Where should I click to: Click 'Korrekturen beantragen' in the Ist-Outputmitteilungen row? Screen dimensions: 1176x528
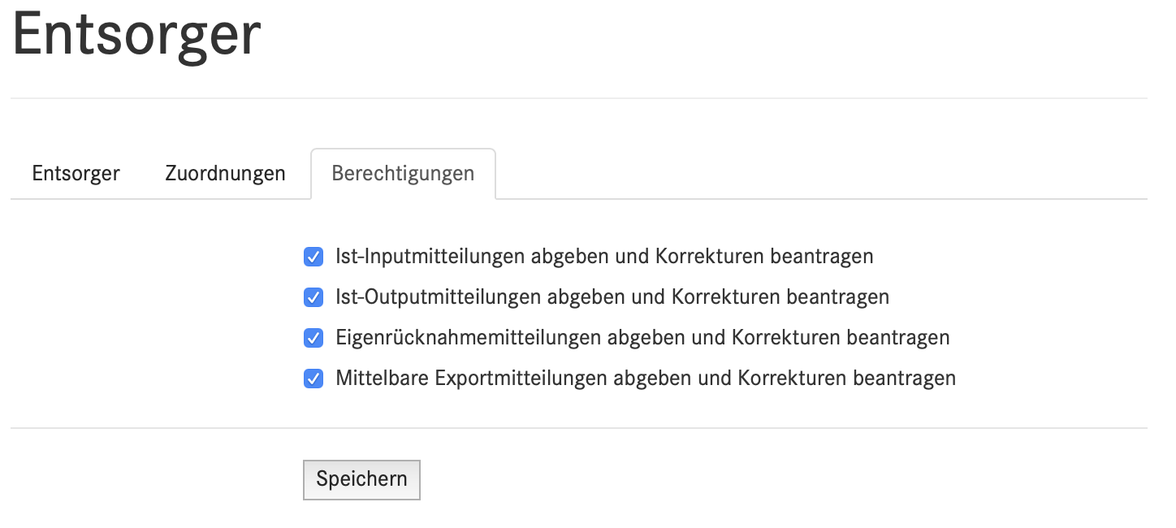point(780,297)
